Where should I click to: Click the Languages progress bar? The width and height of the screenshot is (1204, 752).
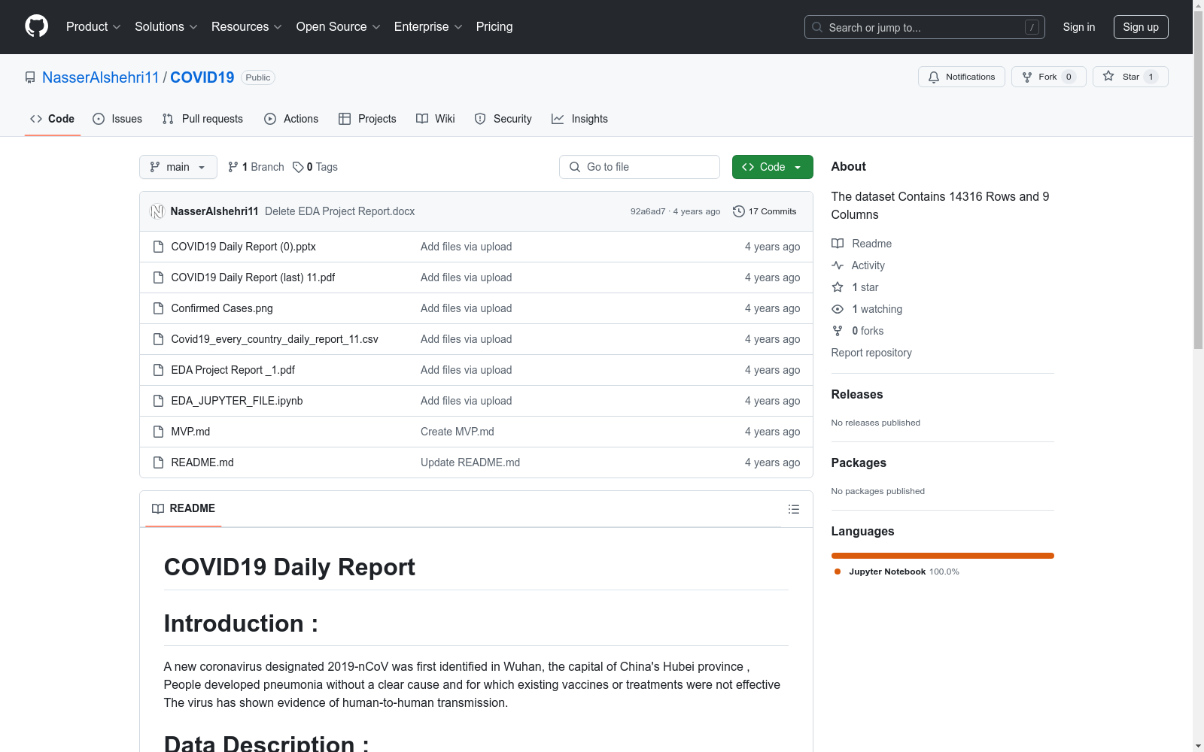pos(943,556)
